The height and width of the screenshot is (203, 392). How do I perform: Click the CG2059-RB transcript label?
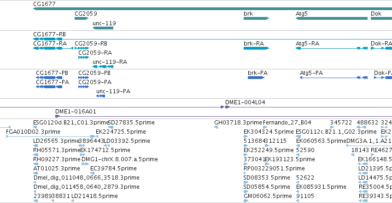click(x=91, y=44)
